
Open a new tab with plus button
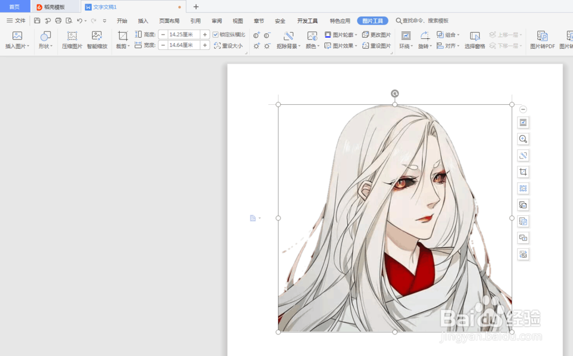point(196,6)
